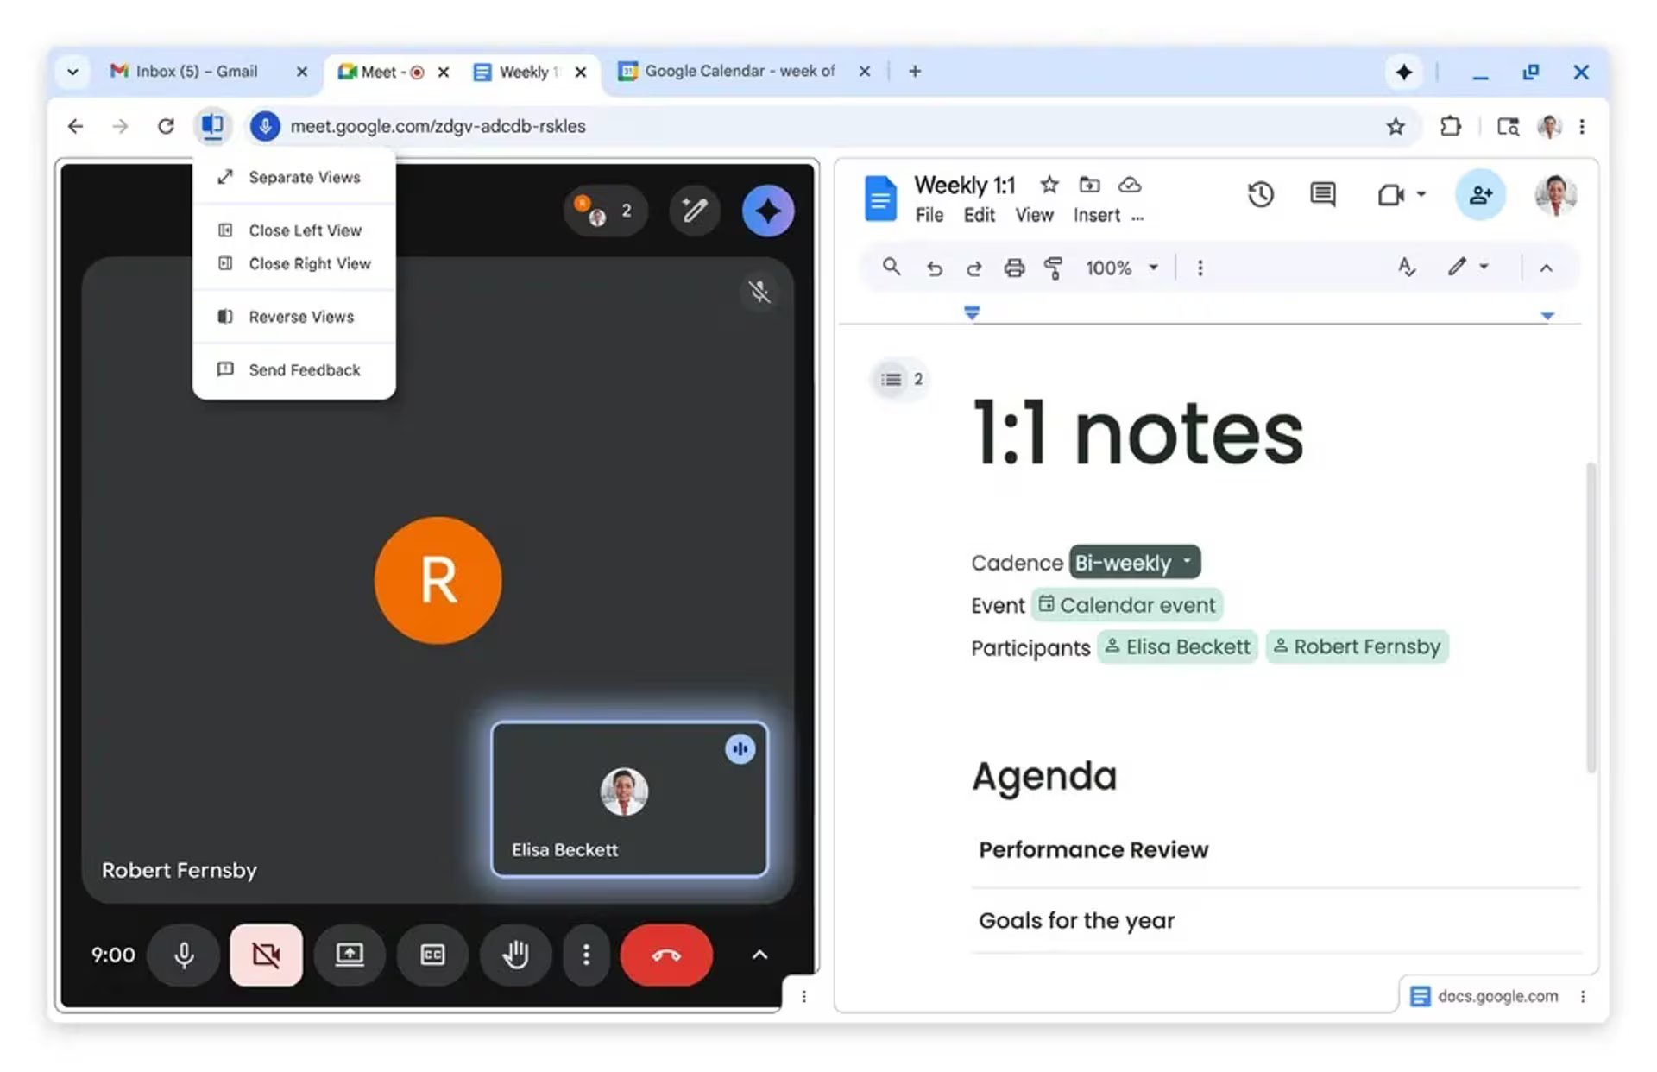Switch to the Google Calendar tab
Image resolution: width=1657 pixels, height=1072 pixels.
click(738, 71)
